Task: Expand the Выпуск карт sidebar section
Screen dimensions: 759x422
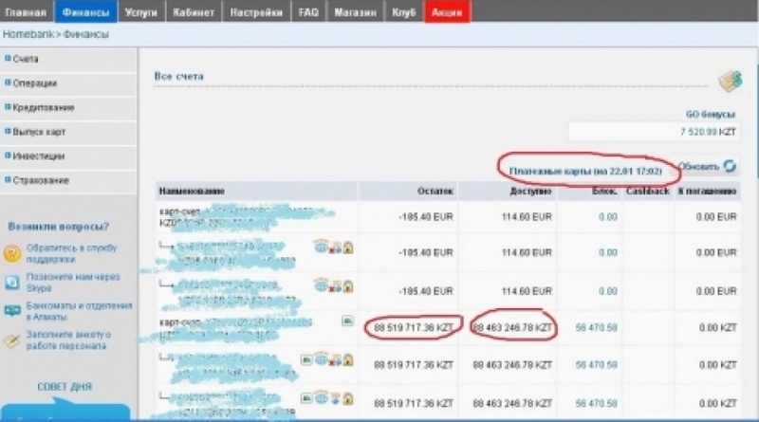Action: (36, 131)
